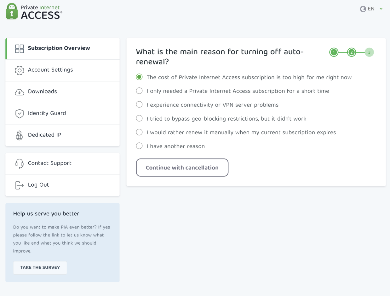Click the Downloads cloud icon
The width and height of the screenshot is (390, 298).
(20, 92)
